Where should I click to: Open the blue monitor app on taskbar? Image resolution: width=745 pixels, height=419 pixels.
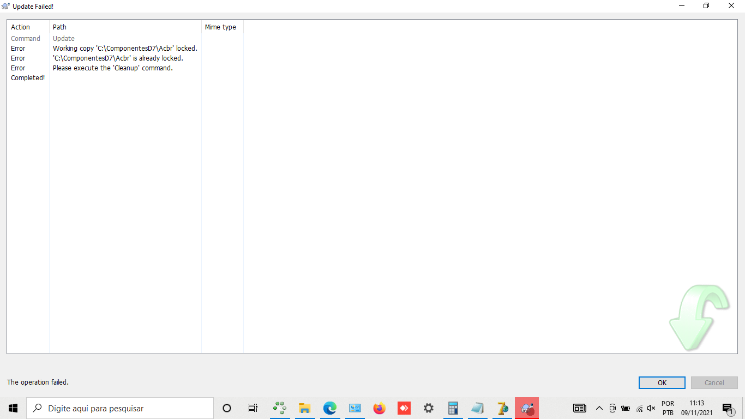(355, 408)
